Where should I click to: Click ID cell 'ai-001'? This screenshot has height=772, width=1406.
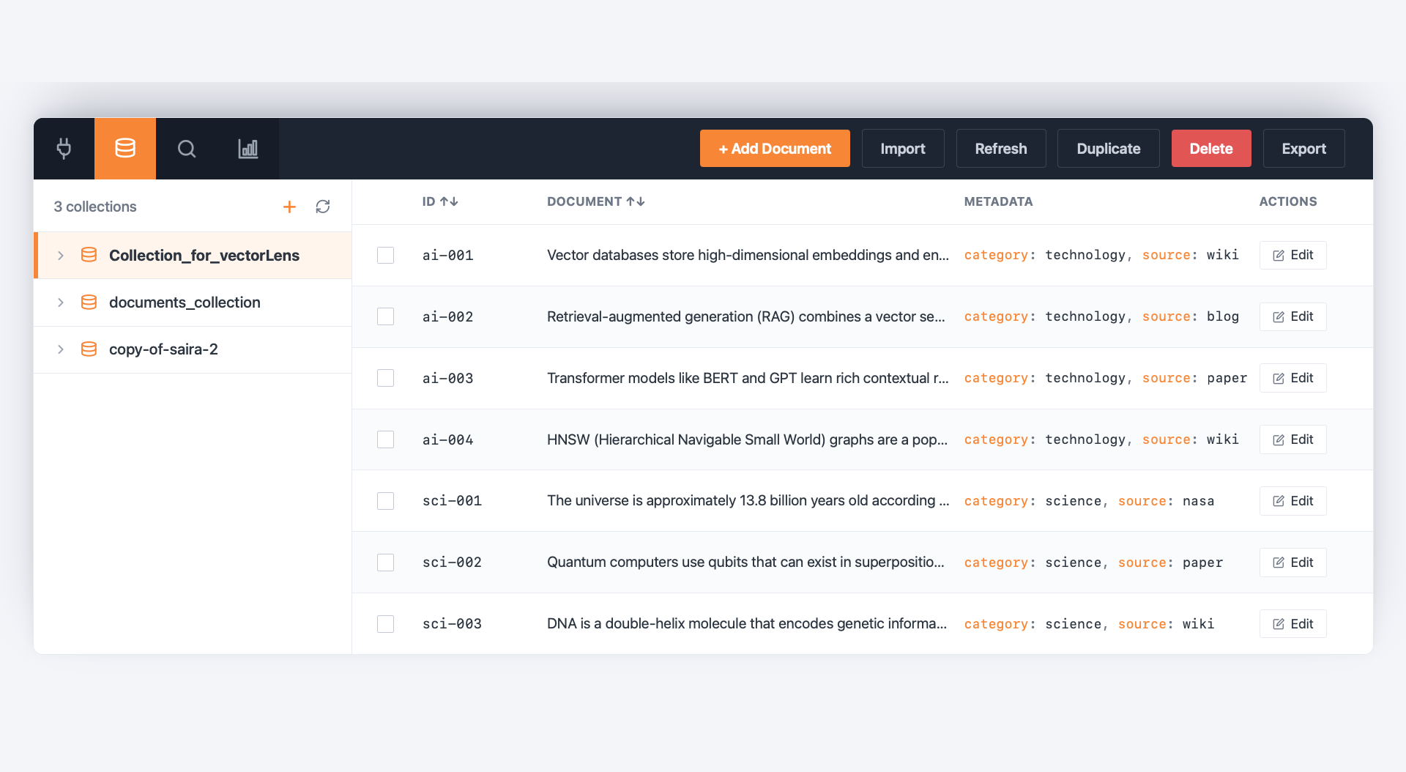448,256
